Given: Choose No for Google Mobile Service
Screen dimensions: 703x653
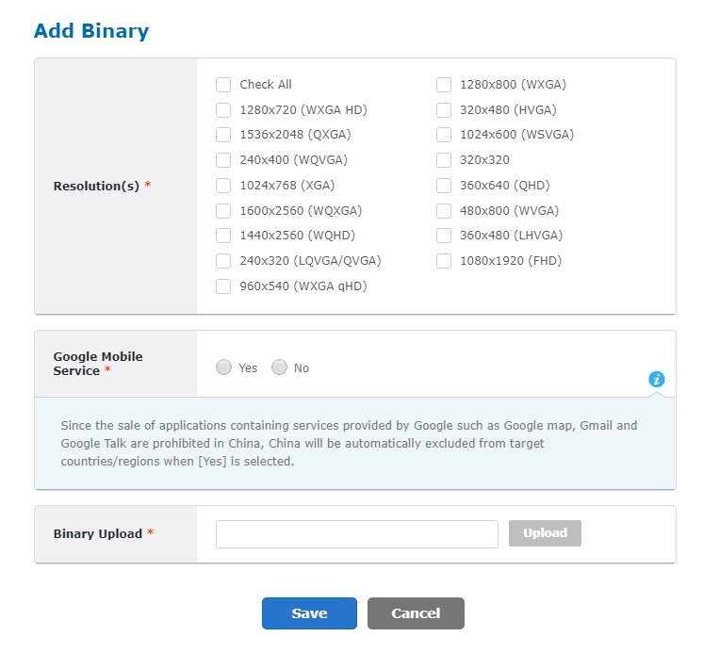Looking at the screenshot, I should (279, 367).
